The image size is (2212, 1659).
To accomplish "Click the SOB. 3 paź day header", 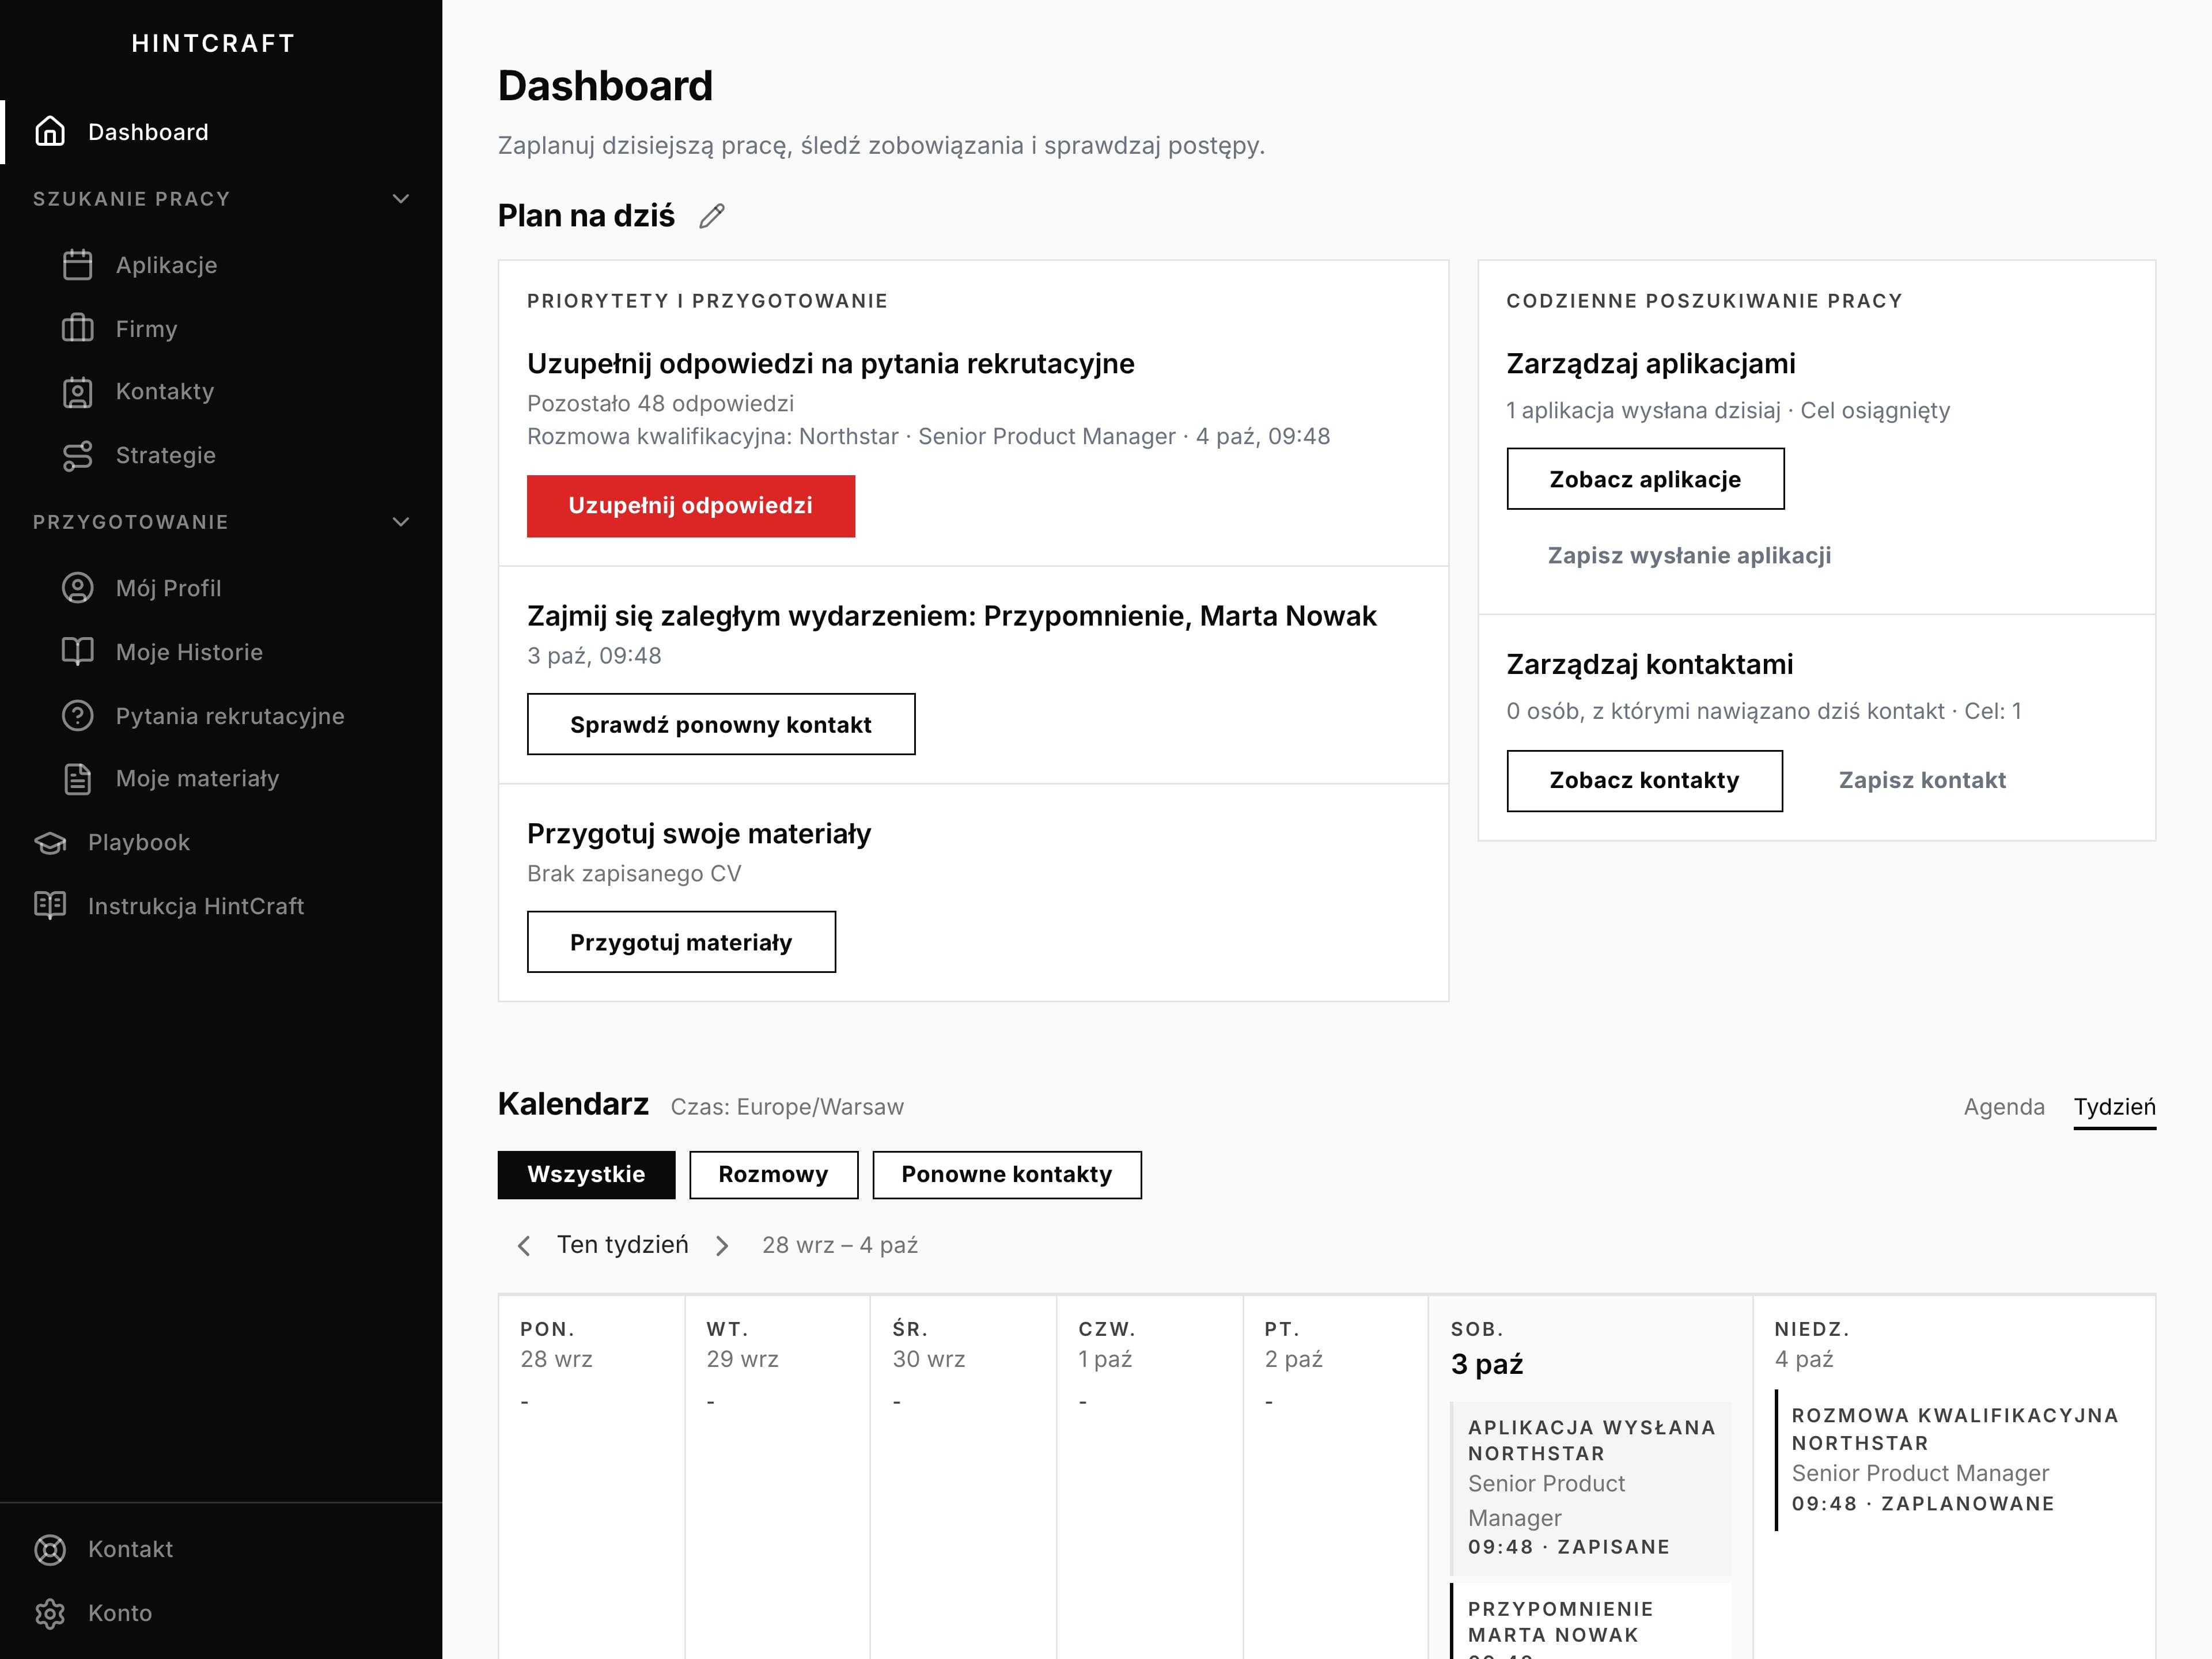I will tap(1486, 1348).
